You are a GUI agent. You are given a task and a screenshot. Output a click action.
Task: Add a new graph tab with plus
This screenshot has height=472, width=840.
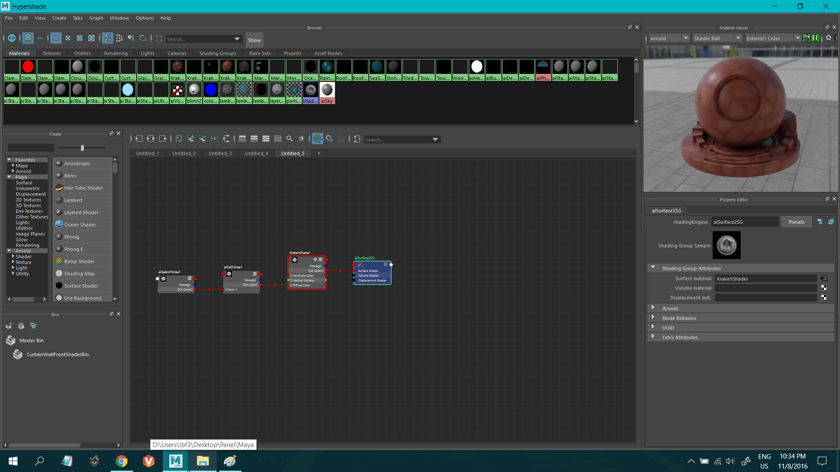pos(319,153)
